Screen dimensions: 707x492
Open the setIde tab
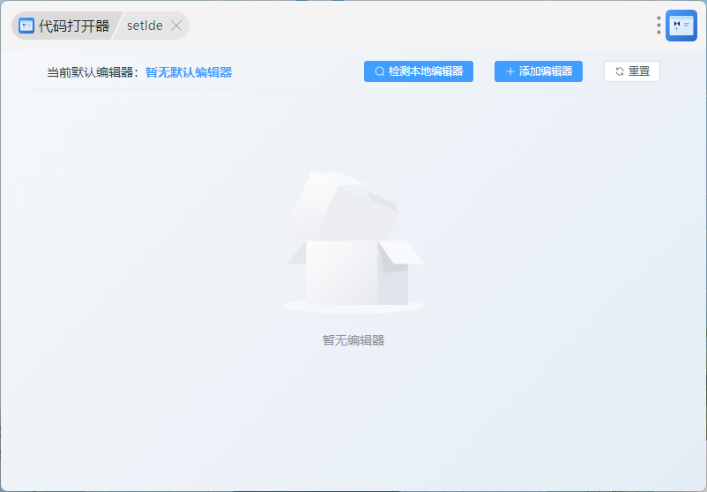[145, 26]
